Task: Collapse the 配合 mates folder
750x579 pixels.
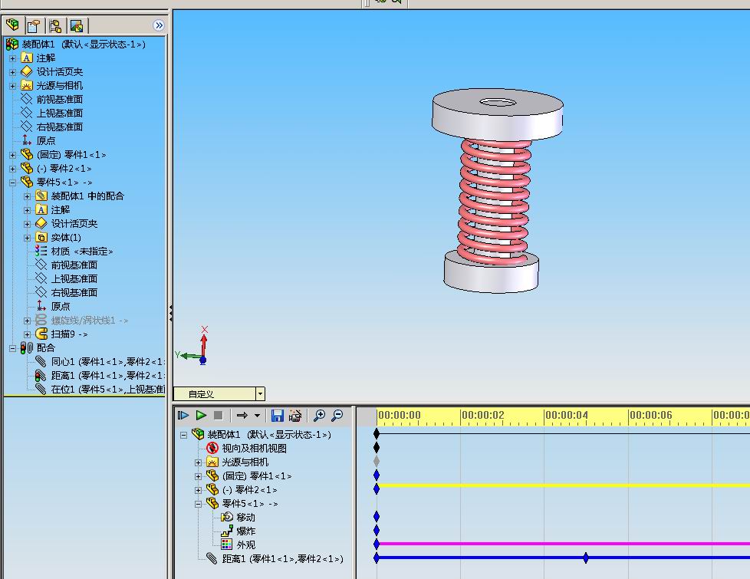Action: pos(13,348)
